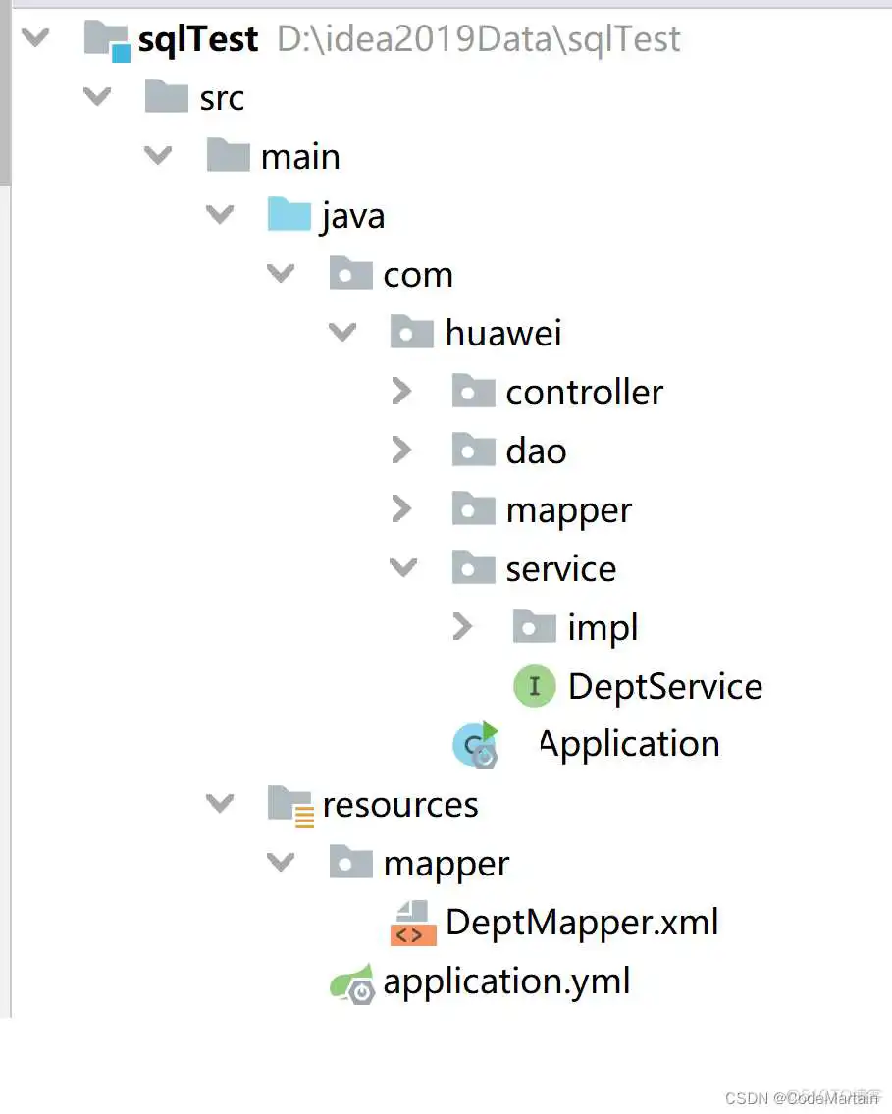892x1114 pixels.
Task: Select the DeptService interface name
Action: tap(664, 687)
